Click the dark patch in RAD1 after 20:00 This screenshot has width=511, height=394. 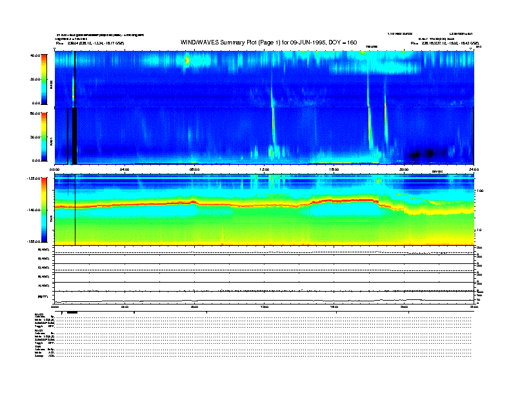427,154
